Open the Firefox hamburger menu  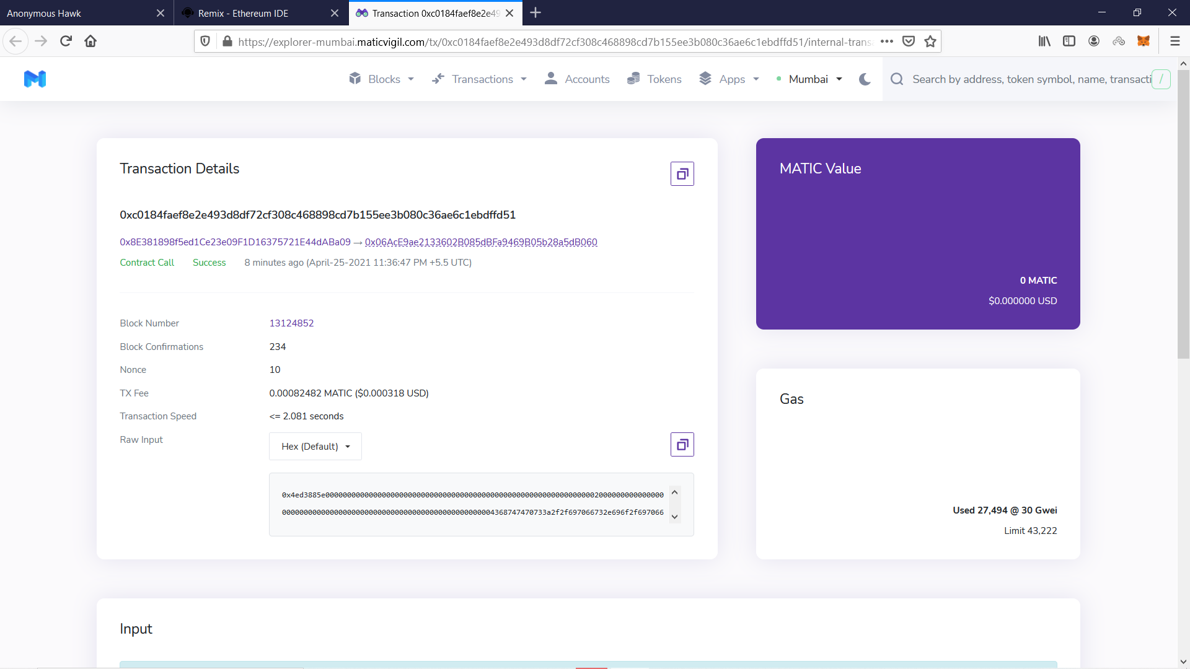click(x=1175, y=42)
